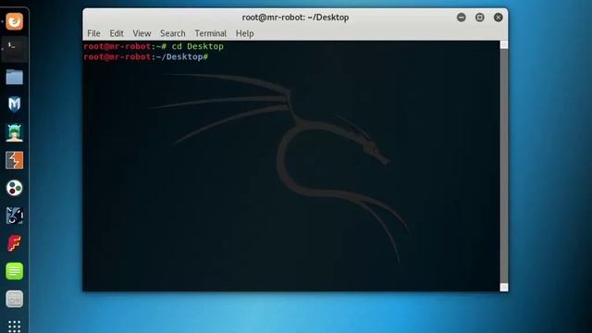
Task: Open the green notes dock icon
Action: coord(15,271)
